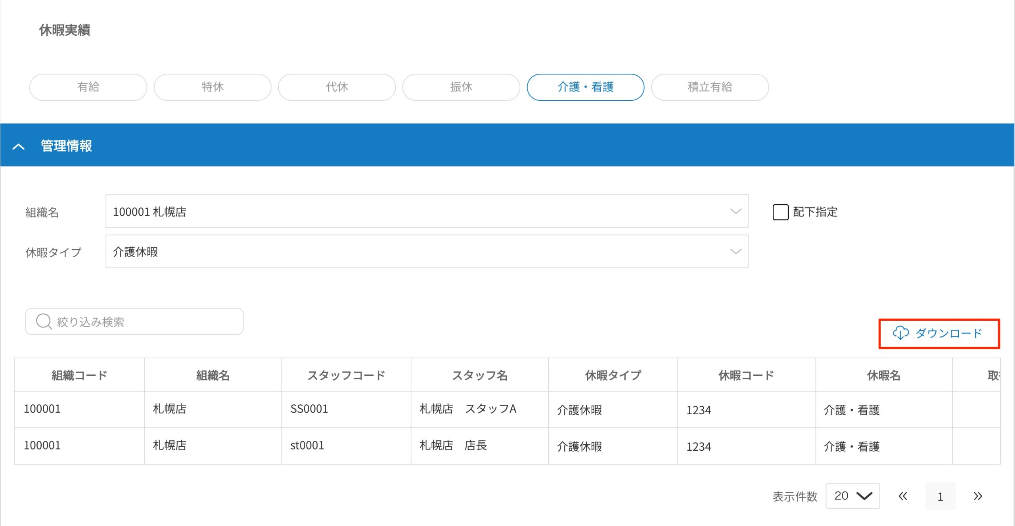
Task: Open the 表示件数 dropdown set to 20
Action: (852, 495)
